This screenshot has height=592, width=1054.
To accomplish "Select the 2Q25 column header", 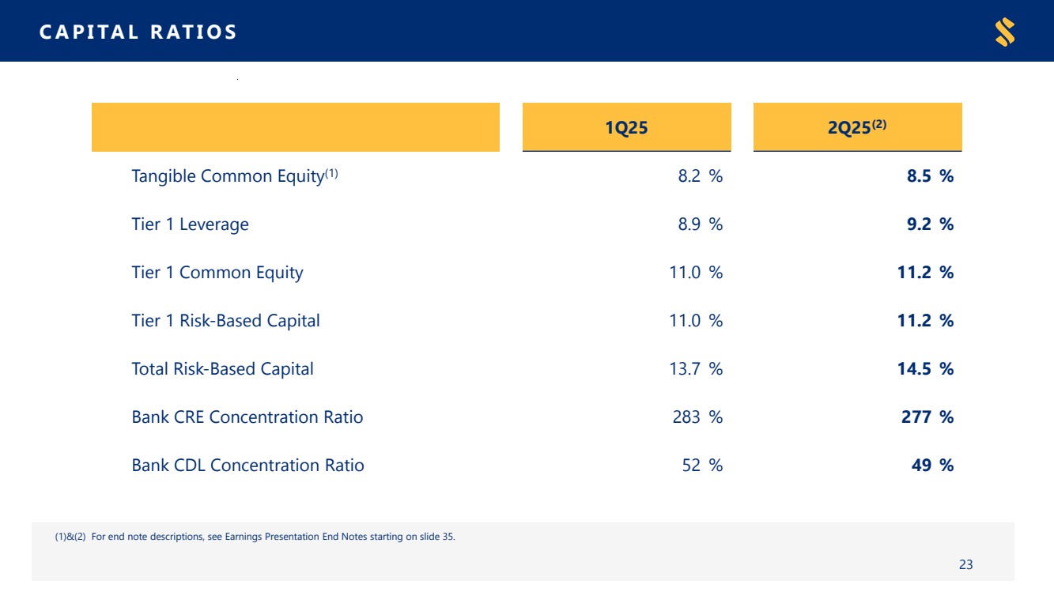I will coord(857,127).
